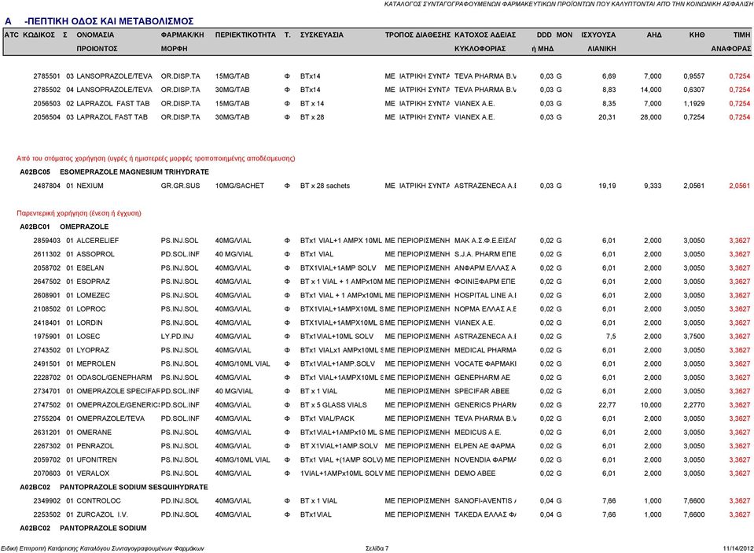Select the ΤΙΜΗ ΑΝΑΦΟΡΑΣ column header

[x=731, y=42]
